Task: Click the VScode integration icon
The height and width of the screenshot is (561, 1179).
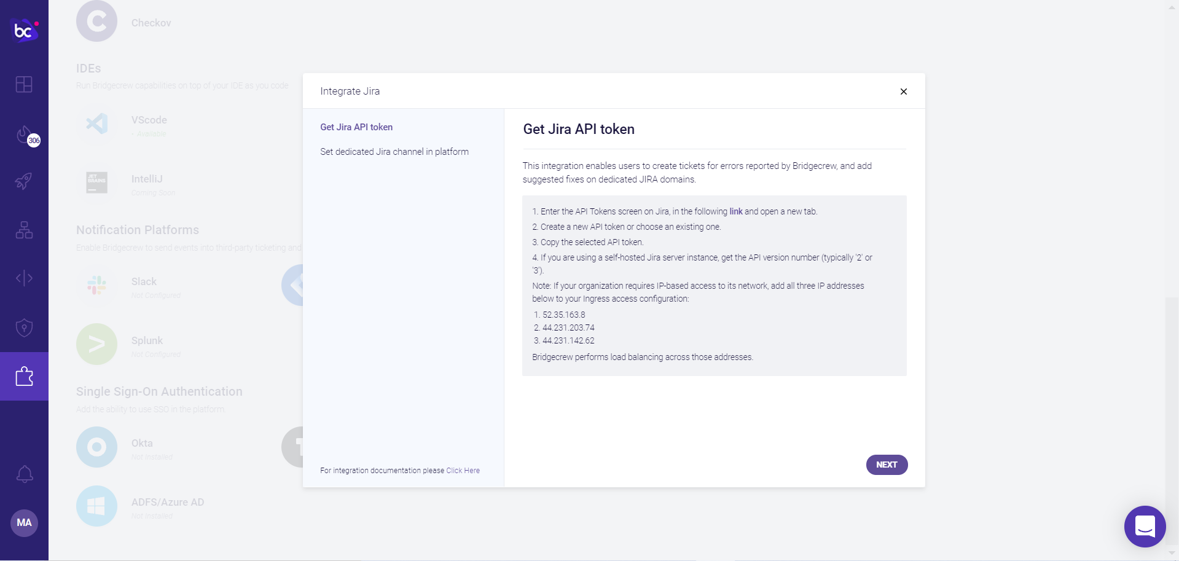Action: pos(96,124)
